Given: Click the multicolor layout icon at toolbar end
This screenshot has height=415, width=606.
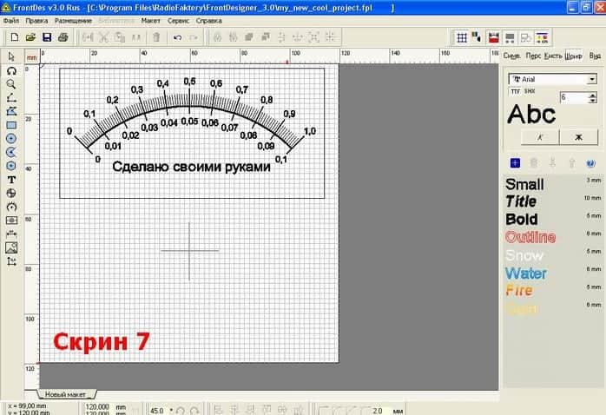Looking at the screenshot, I should [x=542, y=37].
